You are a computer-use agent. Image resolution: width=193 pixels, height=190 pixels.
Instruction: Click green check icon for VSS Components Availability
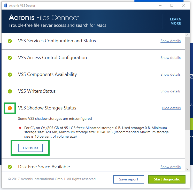click(10, 75)
